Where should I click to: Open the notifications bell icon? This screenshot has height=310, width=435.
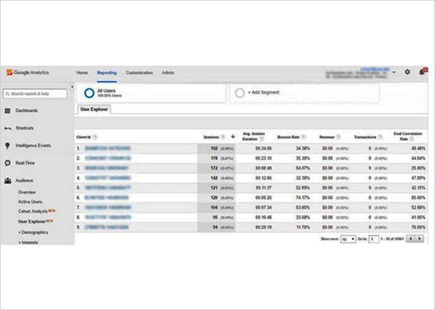coord(421,73)
